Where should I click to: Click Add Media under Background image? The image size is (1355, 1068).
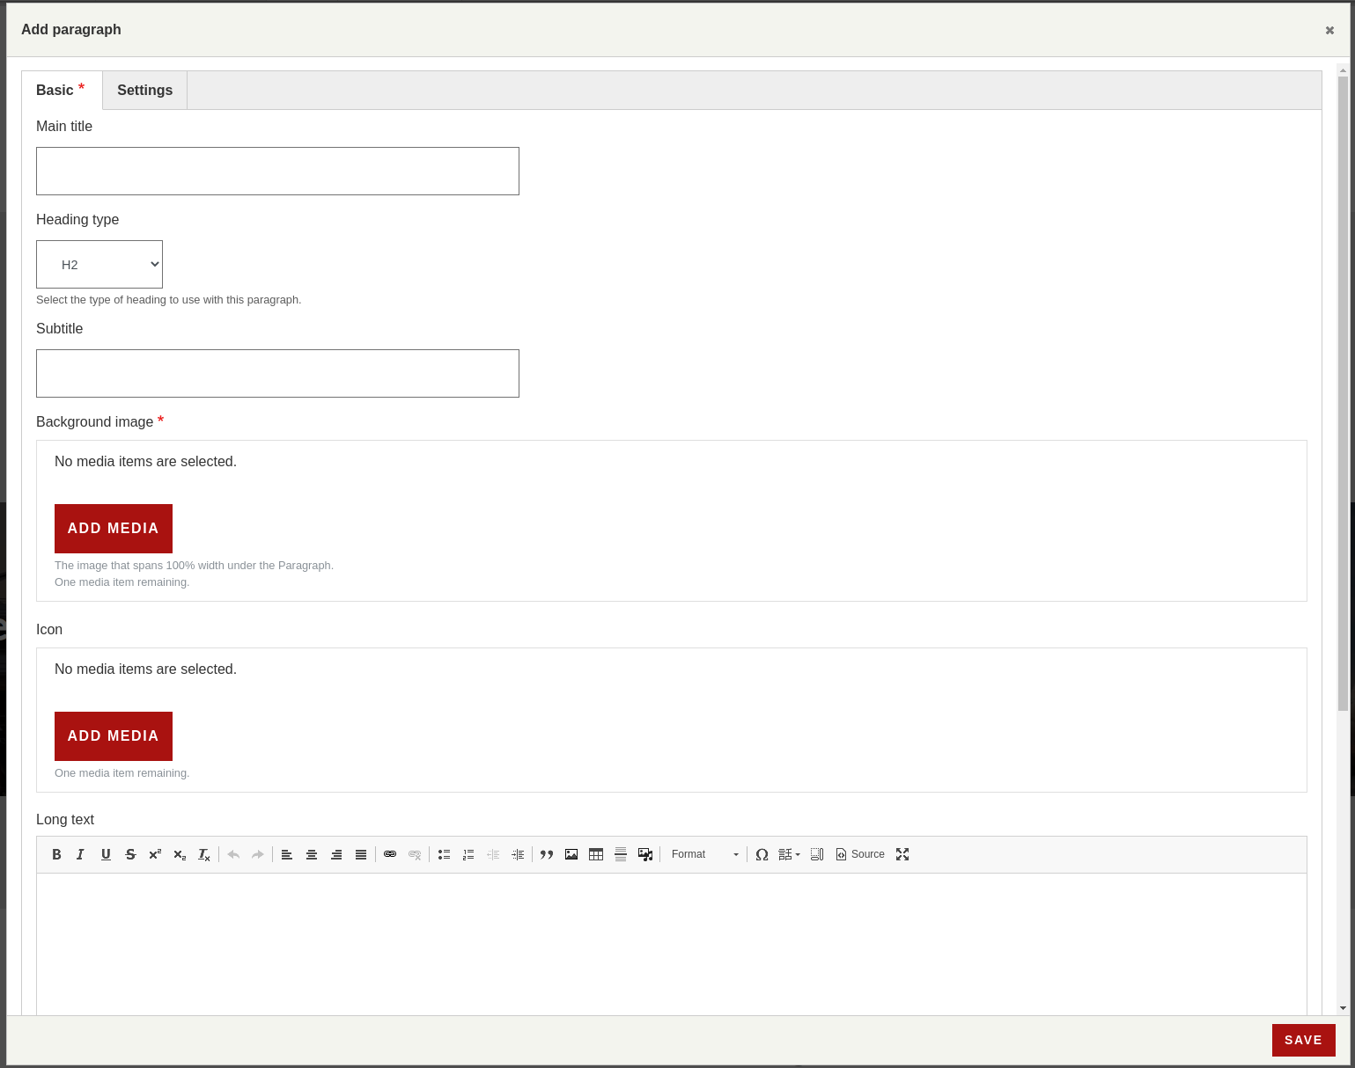tap(114, 529)
